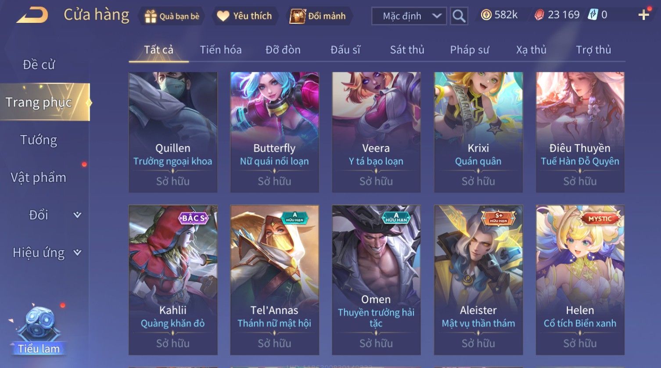Image resolution: width=661 pixels, height=368 pixels.
Task: Click the gold coin currency icon
Action: tap(486, 15)
